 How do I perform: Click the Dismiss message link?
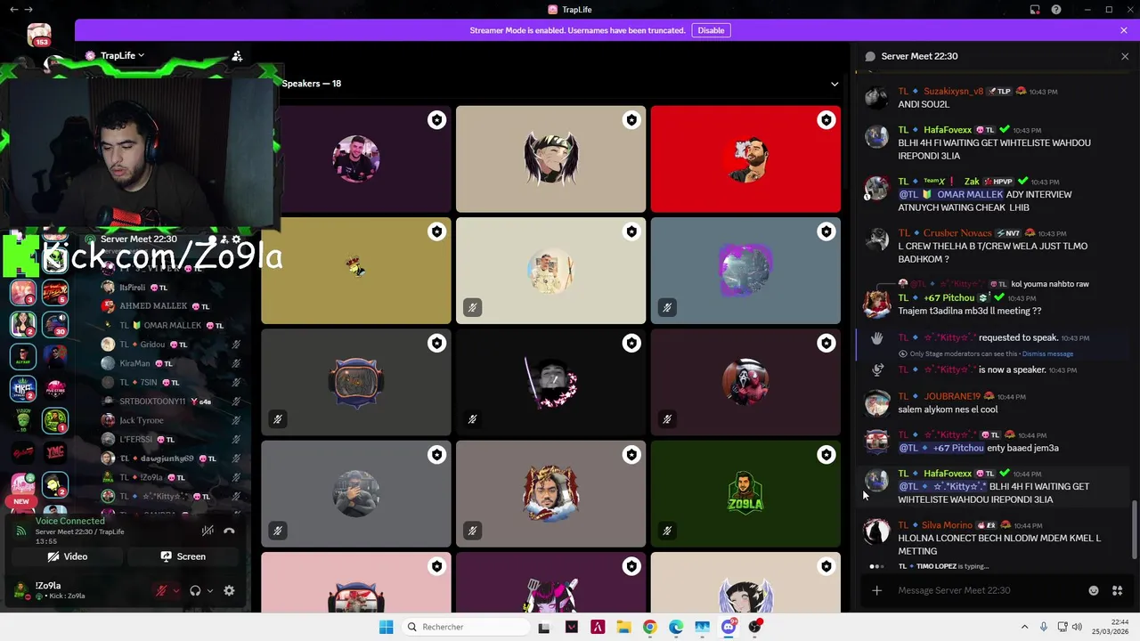[1047, 353]
